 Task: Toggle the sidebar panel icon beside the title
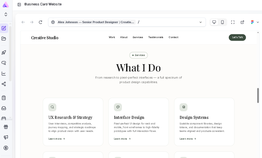point(19,5)
